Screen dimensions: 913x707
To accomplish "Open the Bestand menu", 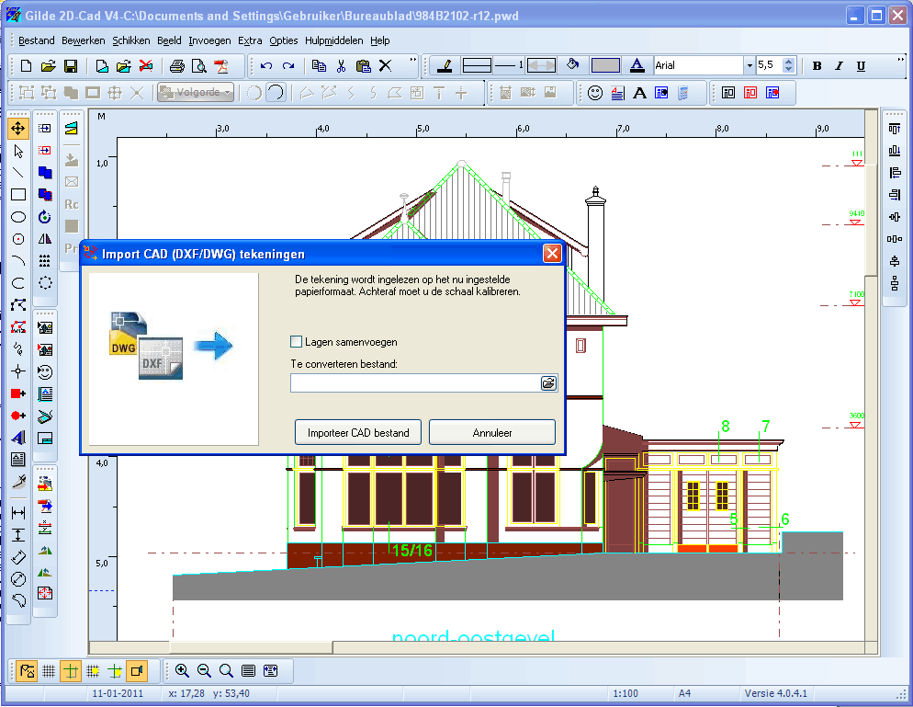I will pos(36,40).
